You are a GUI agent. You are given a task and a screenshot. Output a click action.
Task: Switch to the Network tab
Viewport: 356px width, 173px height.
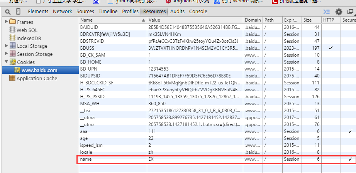click(x=62, y=12)
